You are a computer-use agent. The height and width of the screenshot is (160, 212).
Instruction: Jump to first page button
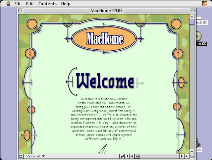tap(127, 156)
